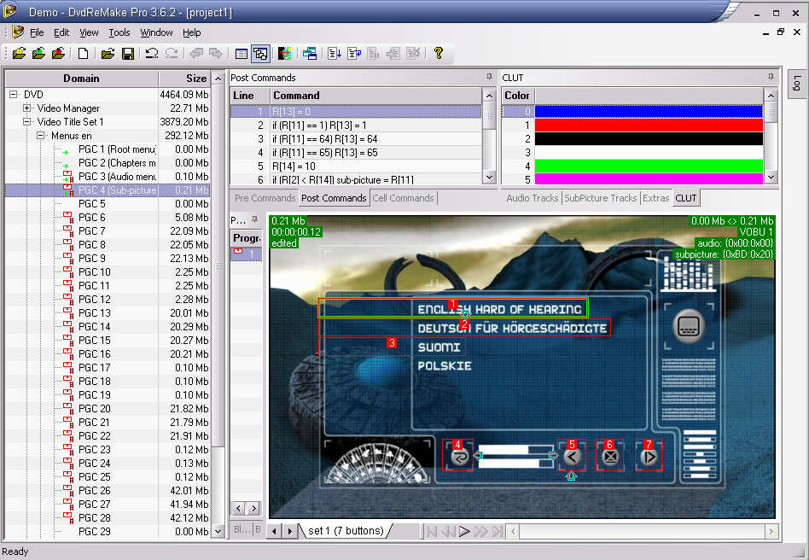Click the greyed-out redo arrow in the toolbar
The image size is (809, 560).
tap(172, 53)
